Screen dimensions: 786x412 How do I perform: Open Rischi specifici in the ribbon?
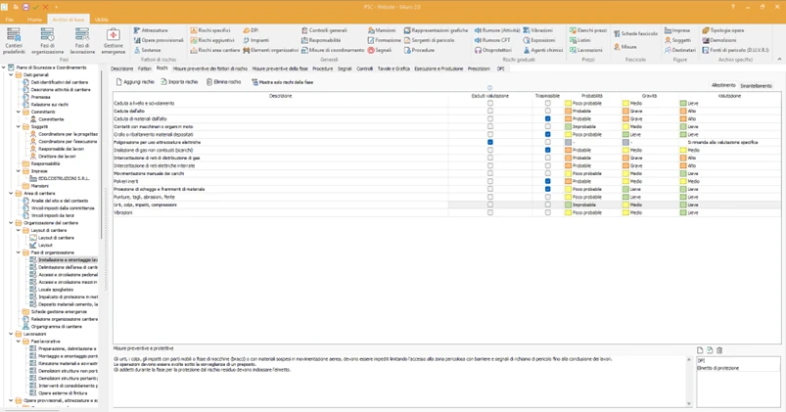pos(211,30)
